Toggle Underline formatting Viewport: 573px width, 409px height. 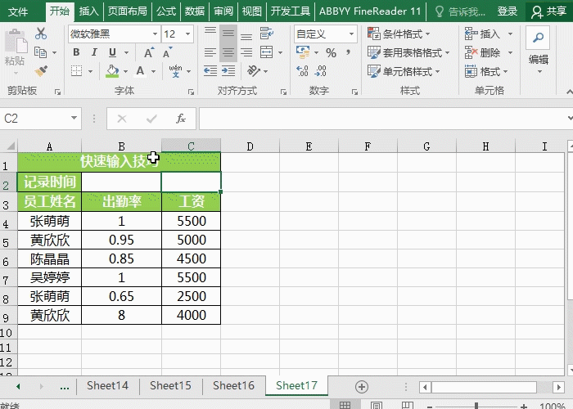click(112, 52)
